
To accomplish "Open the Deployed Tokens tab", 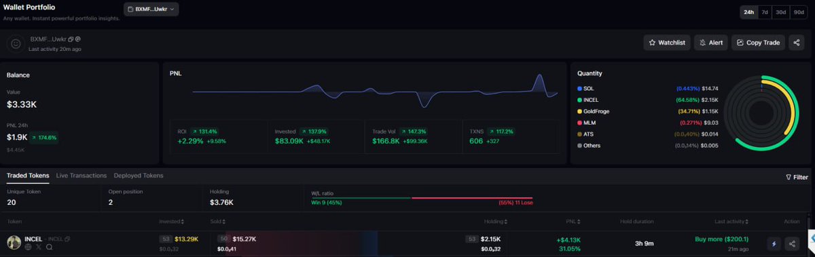I will tap(139, 176).
